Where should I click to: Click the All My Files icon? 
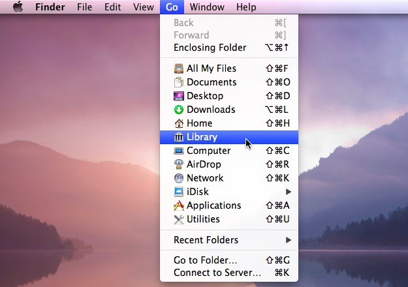pos(179,68)
